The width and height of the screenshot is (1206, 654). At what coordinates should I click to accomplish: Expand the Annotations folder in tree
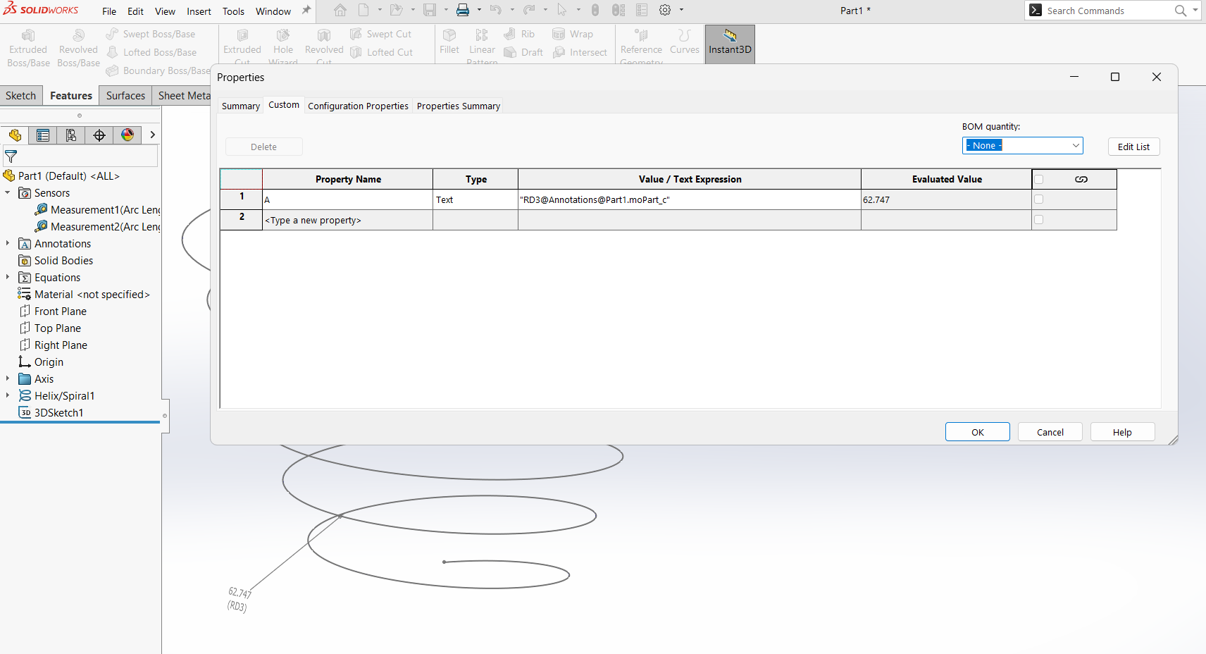pos(8,243)
